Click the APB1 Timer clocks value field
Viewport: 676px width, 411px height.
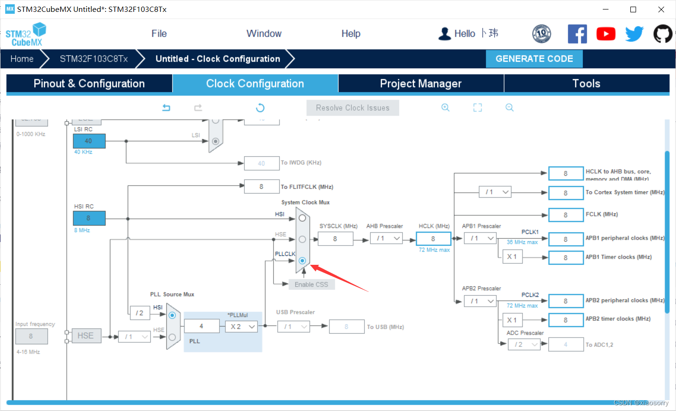[x=566, y=258]
